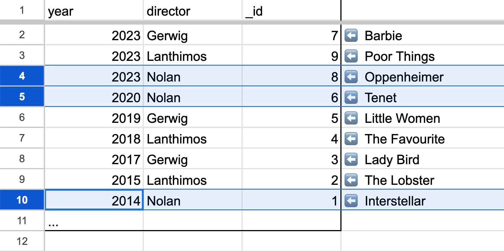Click the Nolan cell in row 10
The image size is (504, 251).
coord(193,200)
